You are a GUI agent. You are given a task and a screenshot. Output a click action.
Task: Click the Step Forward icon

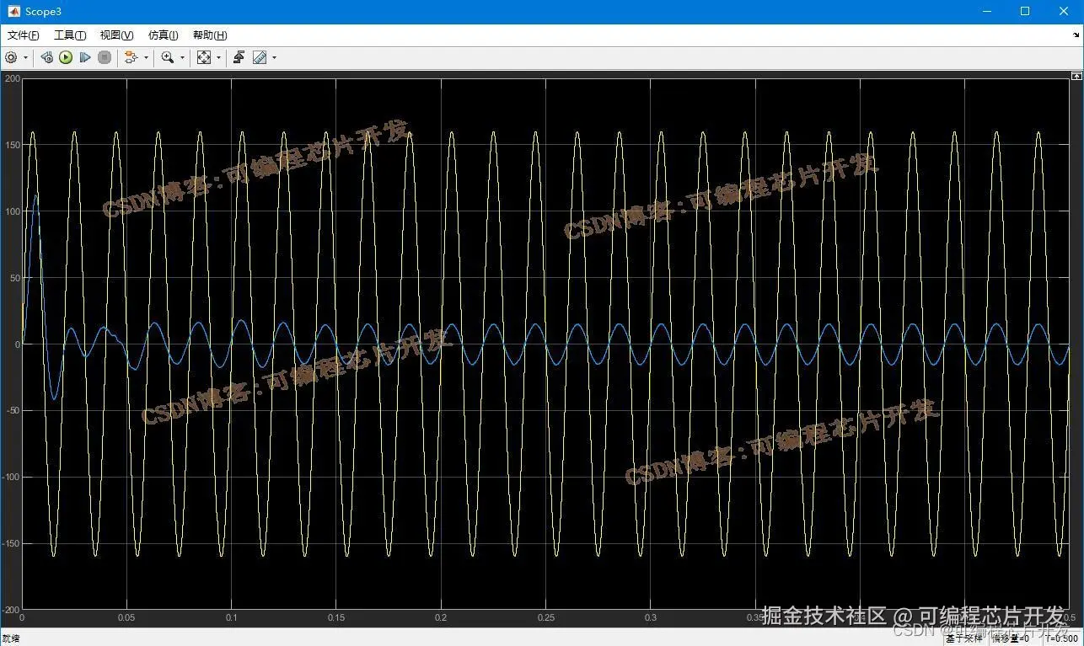85,57
